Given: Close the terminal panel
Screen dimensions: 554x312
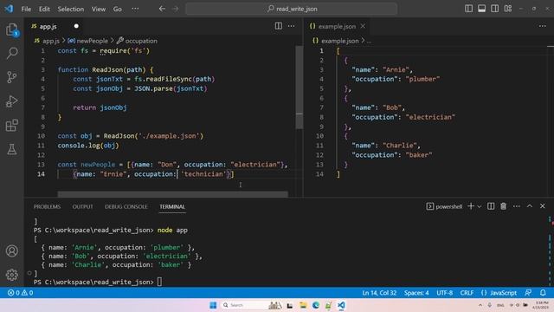Looking at the screenshot, I should coord(543,206).
